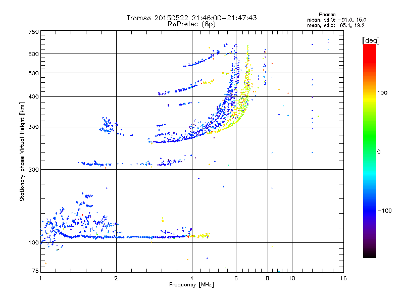This screenshot has height=303, width=404.
Task: Select the 'RwPretec (8p)' subtitle text
Action: click(x=192, y=24)
